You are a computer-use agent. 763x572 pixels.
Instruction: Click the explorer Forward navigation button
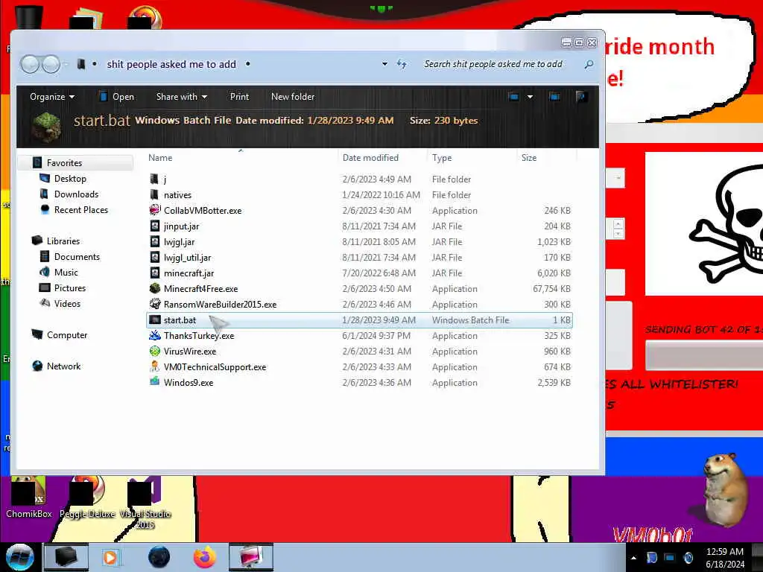51,64
